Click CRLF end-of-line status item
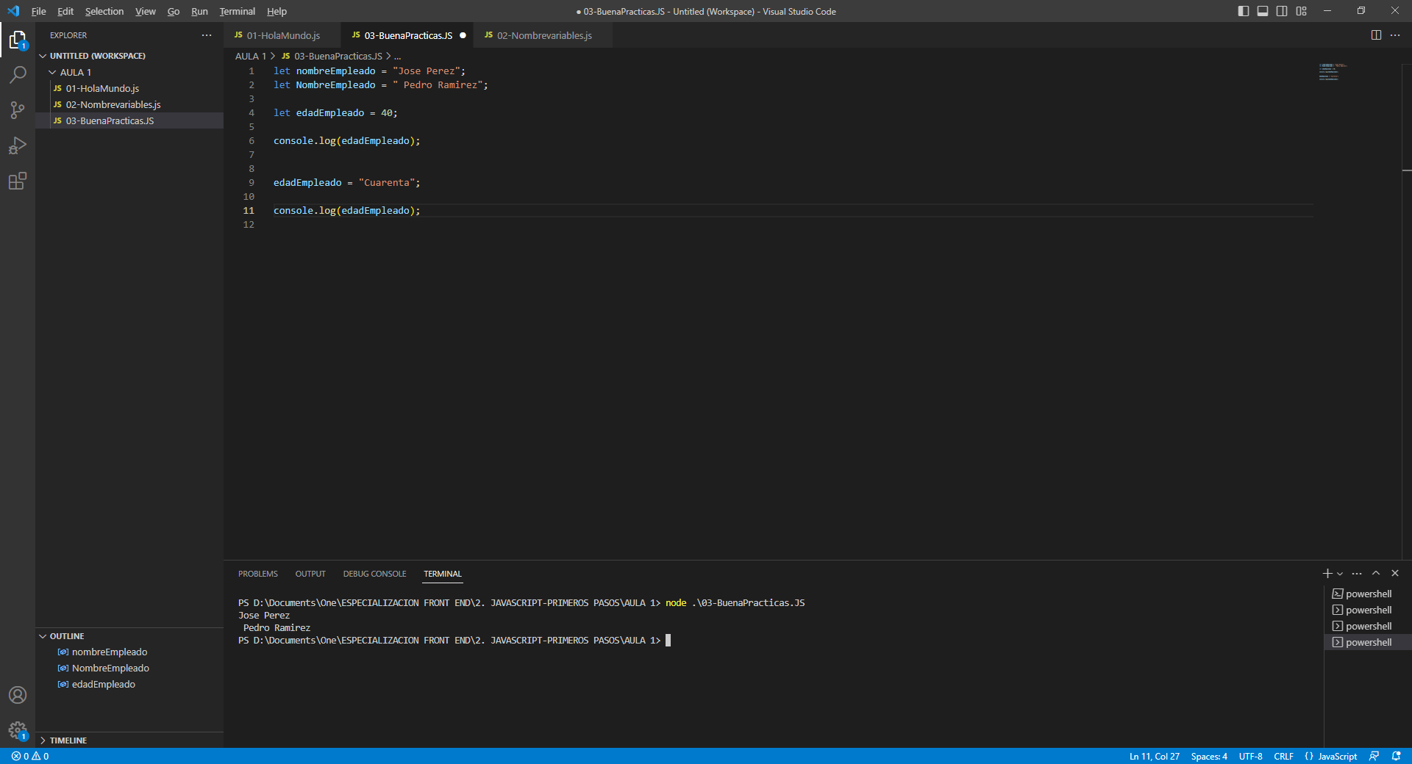 coord(1283,756)
